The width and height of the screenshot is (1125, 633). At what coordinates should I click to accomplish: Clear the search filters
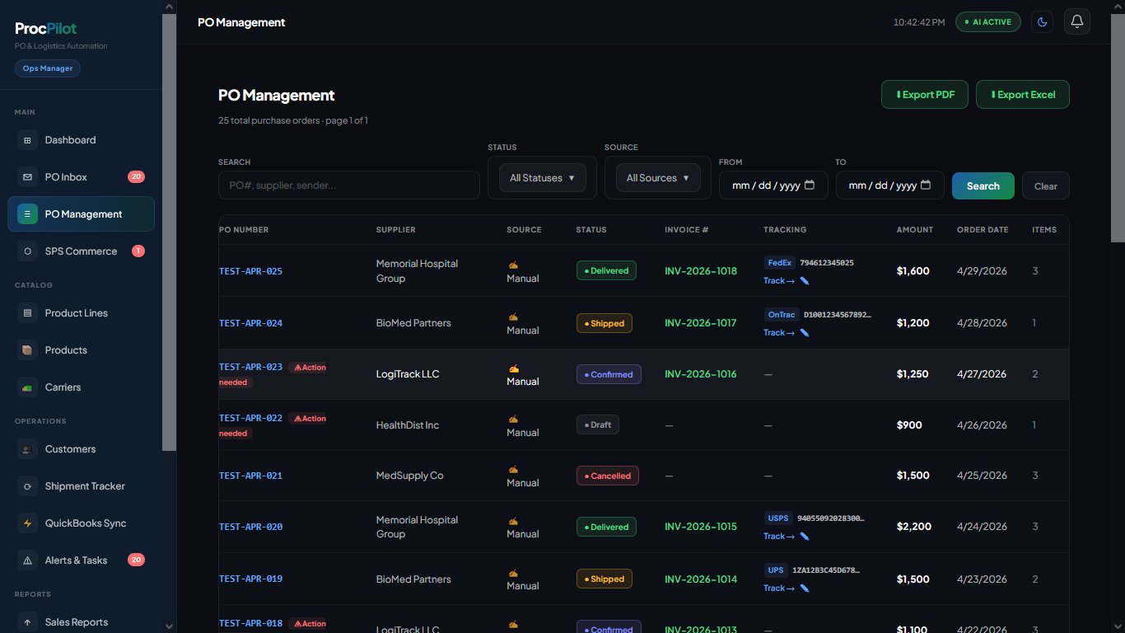1045,185
